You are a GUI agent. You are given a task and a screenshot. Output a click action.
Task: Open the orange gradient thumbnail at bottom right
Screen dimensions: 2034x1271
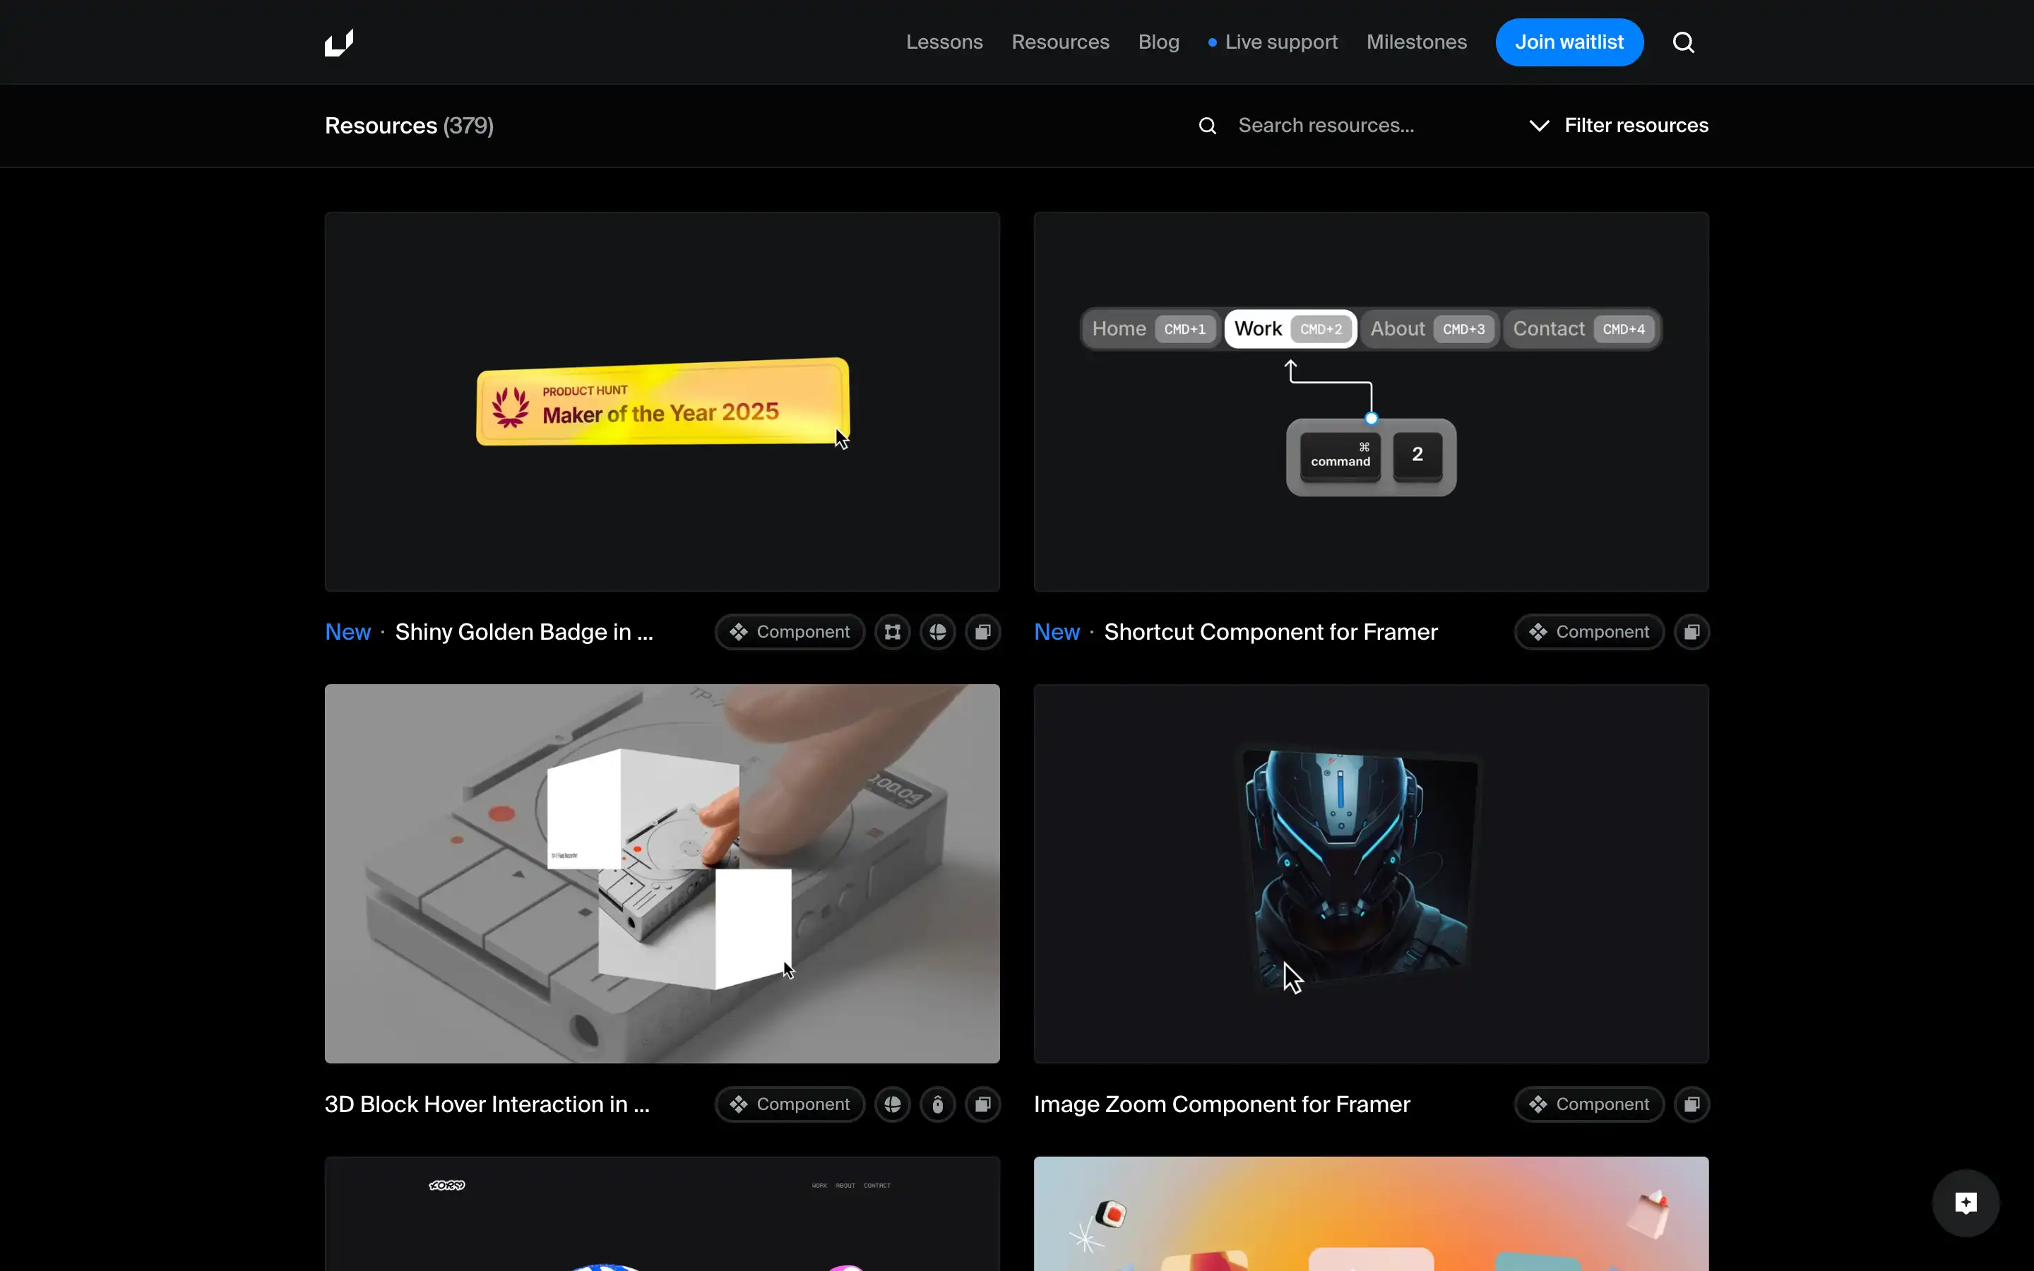(x=1371, y=1214)
